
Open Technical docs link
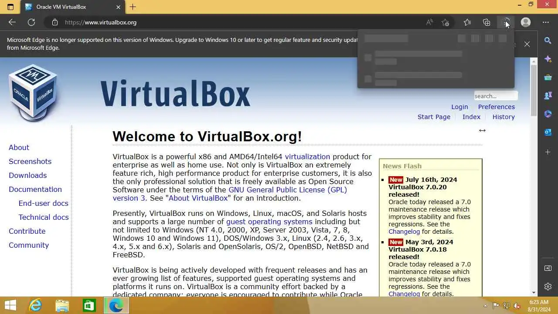44,217
